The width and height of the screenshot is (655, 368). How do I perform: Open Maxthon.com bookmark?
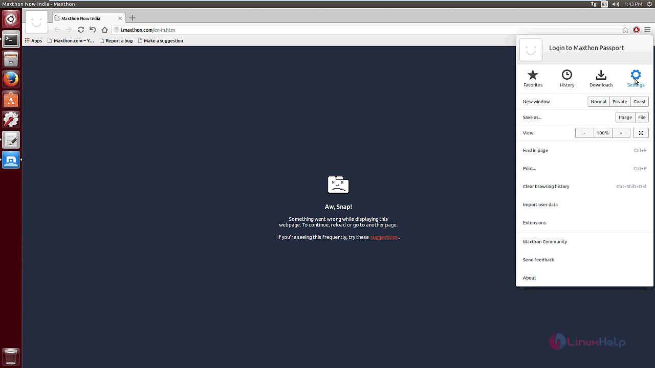pyautogui.click(x=71, y=40)
